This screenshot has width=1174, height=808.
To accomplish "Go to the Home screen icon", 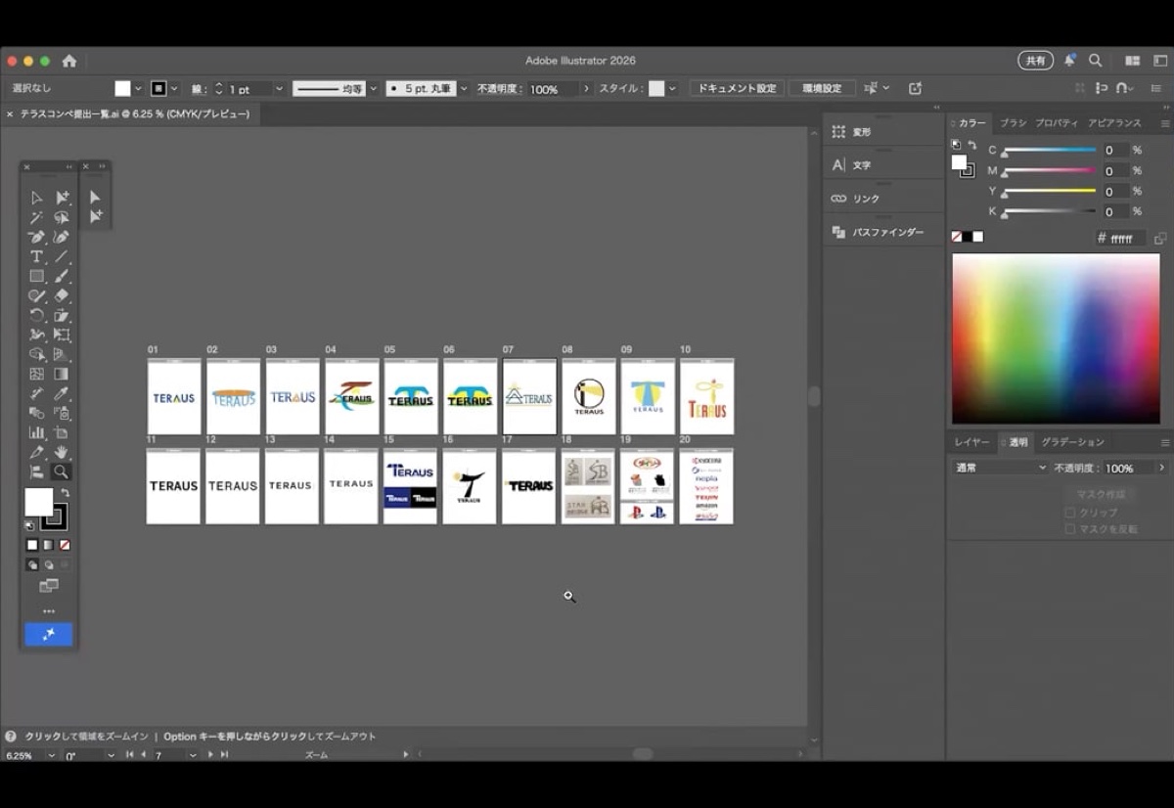I will (x=69, y=61).
